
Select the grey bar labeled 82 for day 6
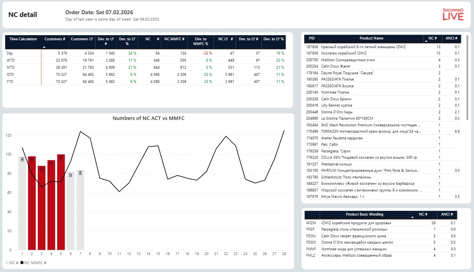point(71,211)
